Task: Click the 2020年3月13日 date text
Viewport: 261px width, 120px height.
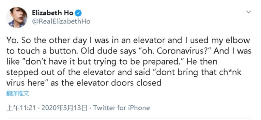Action: pyautogui.click(x=64, y=108)
